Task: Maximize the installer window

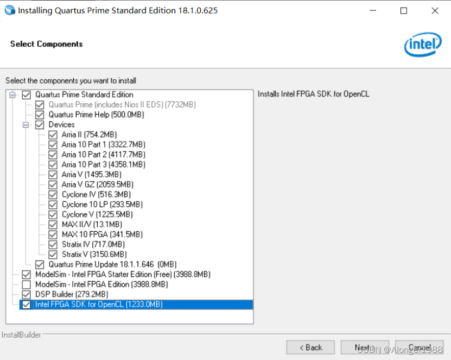Action: [404, 11]
